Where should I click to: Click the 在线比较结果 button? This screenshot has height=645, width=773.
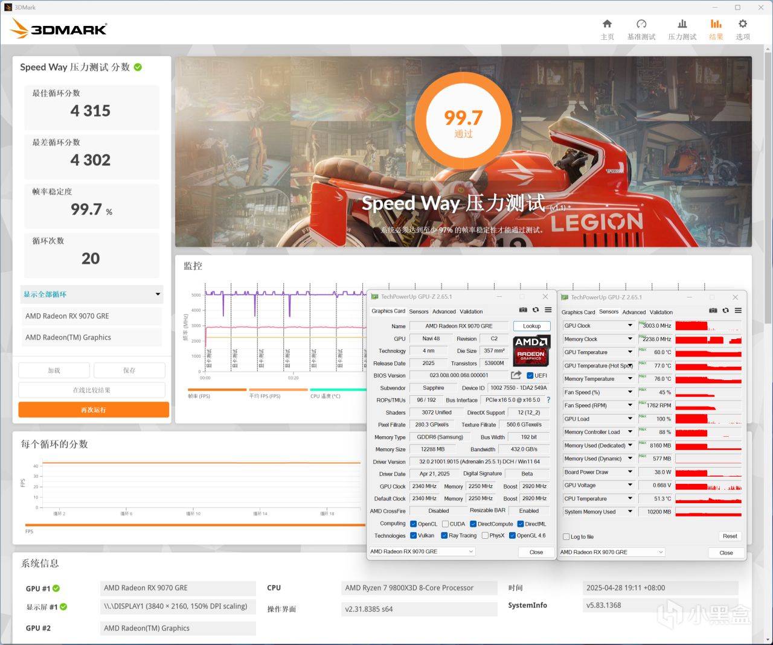point(92,390)
